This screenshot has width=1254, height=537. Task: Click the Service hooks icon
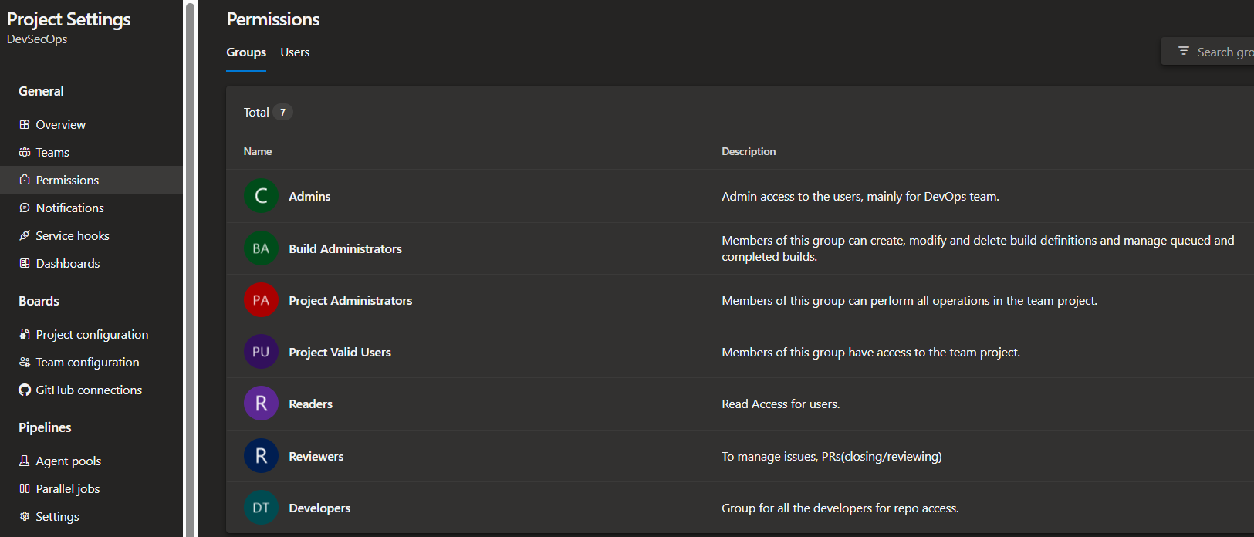pyautogui.click(x=25, y=235)
